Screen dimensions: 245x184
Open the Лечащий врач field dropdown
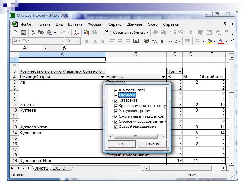(102, 77)
